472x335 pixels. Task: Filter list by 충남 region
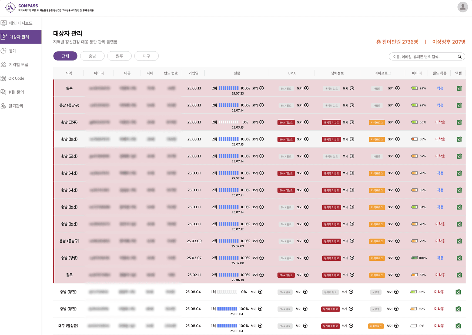(x=92, y=56)
